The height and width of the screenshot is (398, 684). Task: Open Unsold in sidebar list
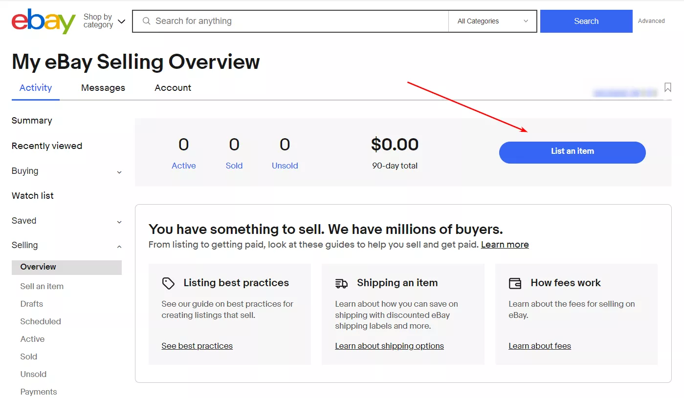click(33, 375)
